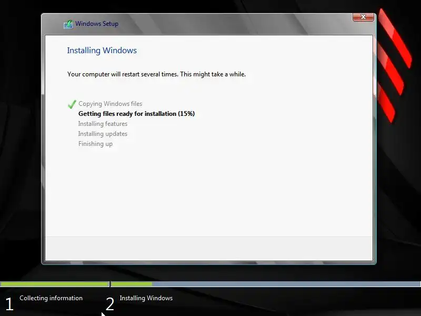Click the 'Copying Windows files' step
Image resolution: width=421 pixels, height=316 pixels.
point(110,104)
